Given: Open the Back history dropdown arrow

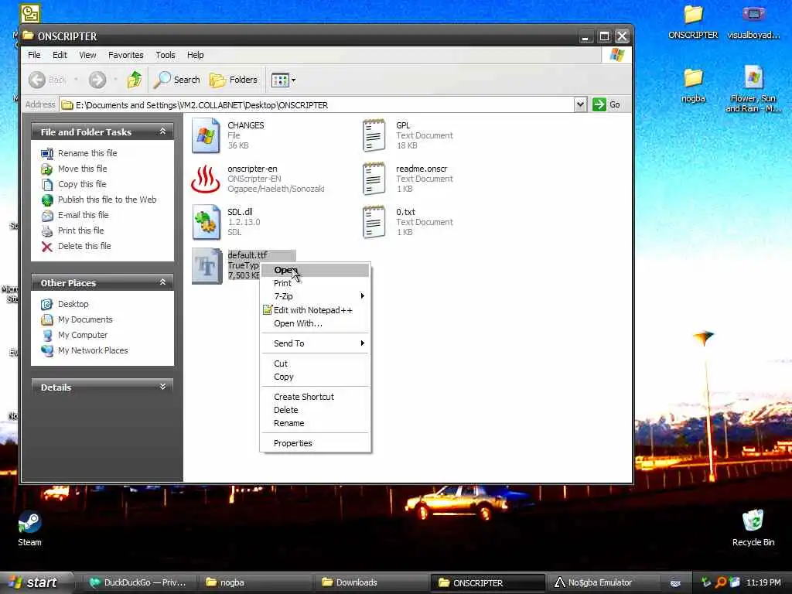Looking at the screenshot, I should tap(76, 80).
